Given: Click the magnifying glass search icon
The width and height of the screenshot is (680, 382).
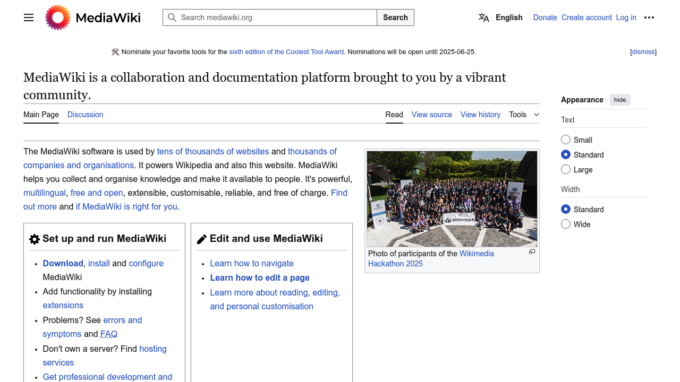Looking at the screenshot, I should pos(172,18).
